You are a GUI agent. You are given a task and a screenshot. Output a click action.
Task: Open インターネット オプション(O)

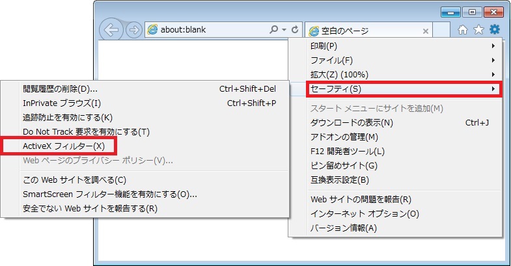pos(395,213)
